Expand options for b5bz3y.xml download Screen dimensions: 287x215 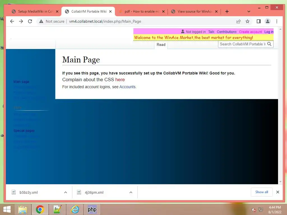coord(66,192)
